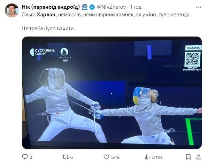
Task: Click the share upload icon
Action: 199,157
